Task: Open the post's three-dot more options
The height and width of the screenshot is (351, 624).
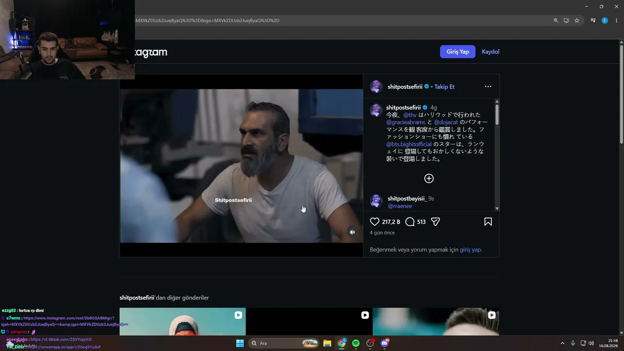Action: coord(488,87)
